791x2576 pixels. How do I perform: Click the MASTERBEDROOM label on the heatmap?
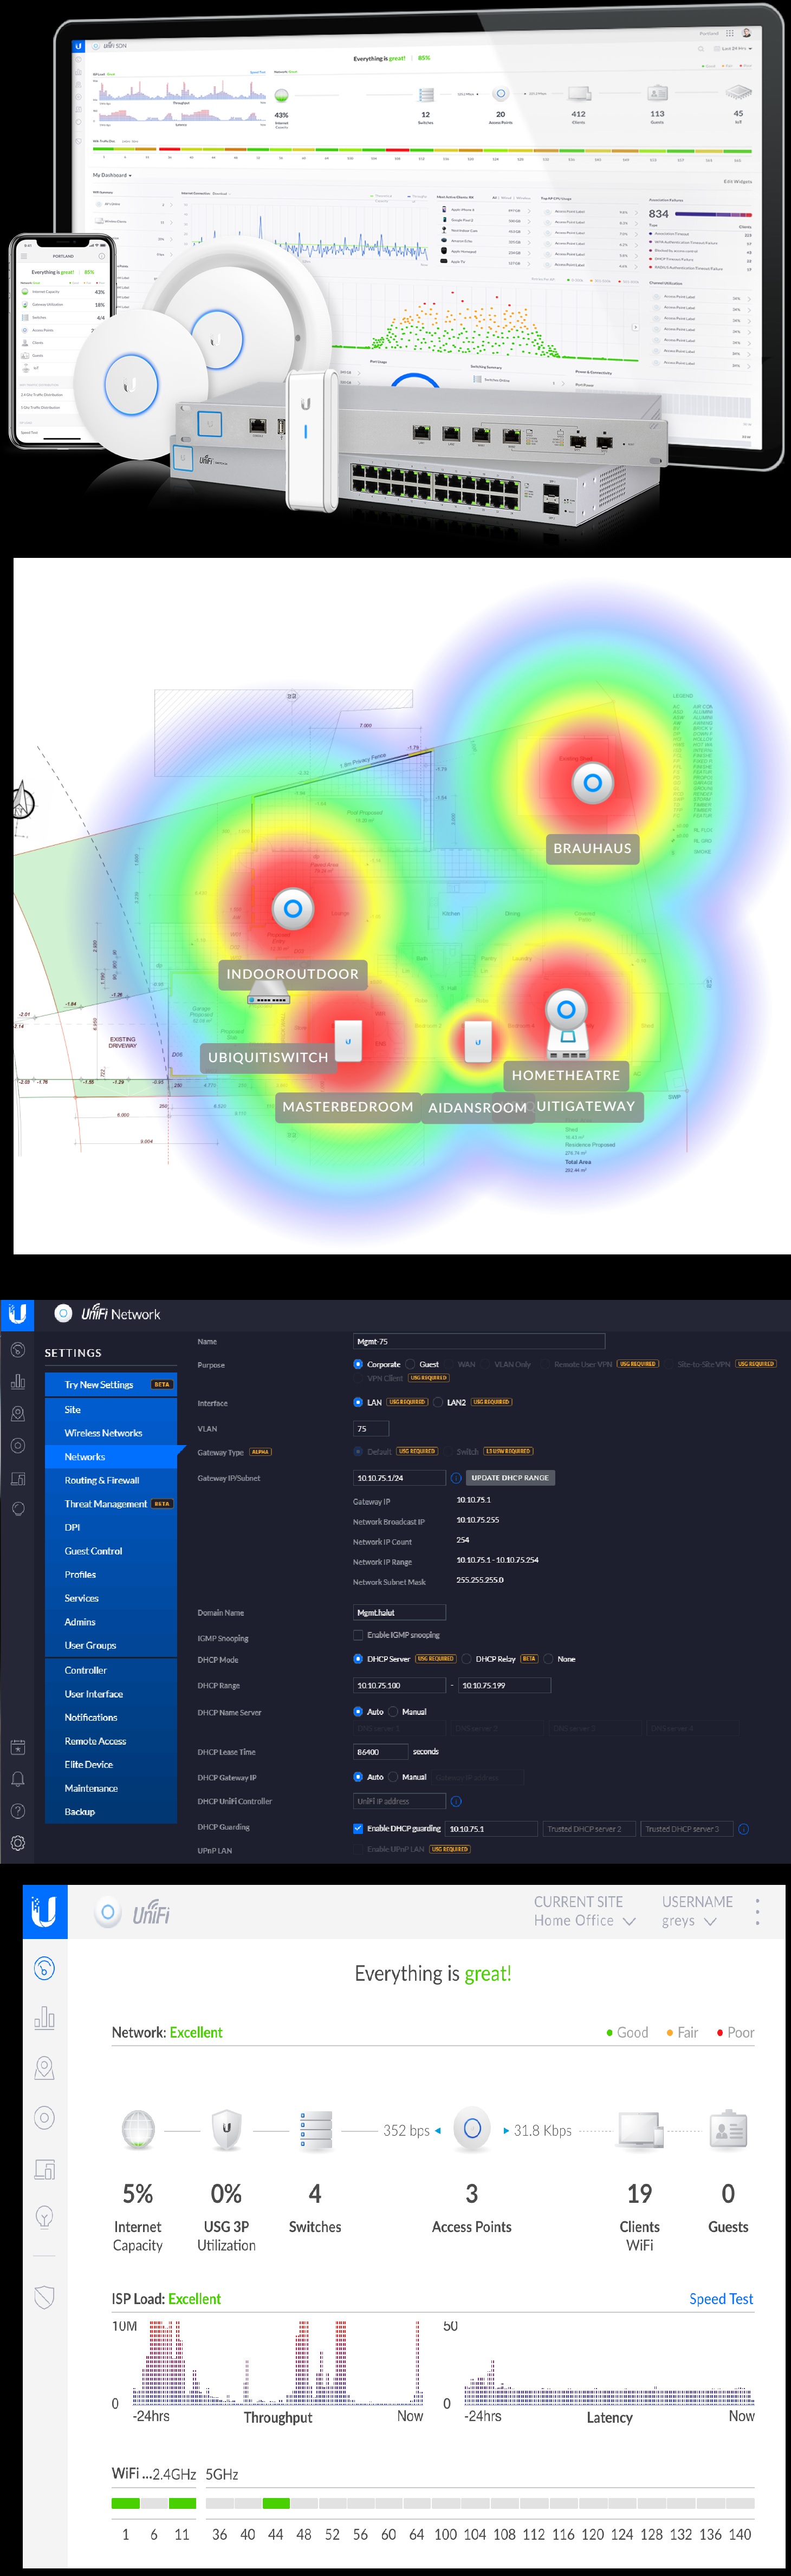[x=348, y=1107]
